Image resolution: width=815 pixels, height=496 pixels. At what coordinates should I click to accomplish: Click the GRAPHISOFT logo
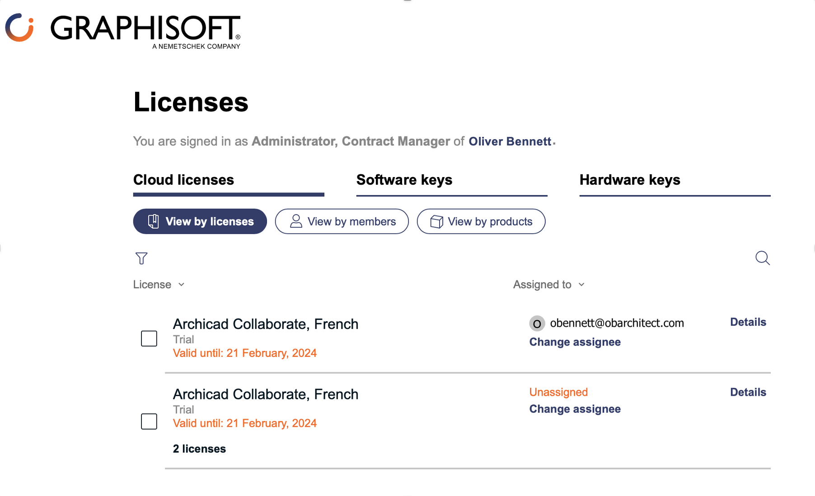(x=122, y=29)
